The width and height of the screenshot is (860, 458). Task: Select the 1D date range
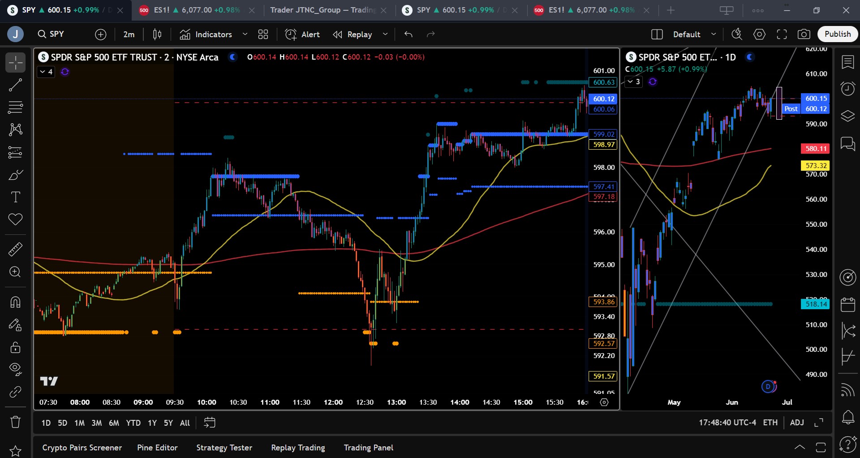[46, 423]
